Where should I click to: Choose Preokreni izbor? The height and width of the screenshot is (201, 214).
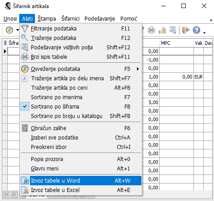pyautogui.click(x=81, y=147)
